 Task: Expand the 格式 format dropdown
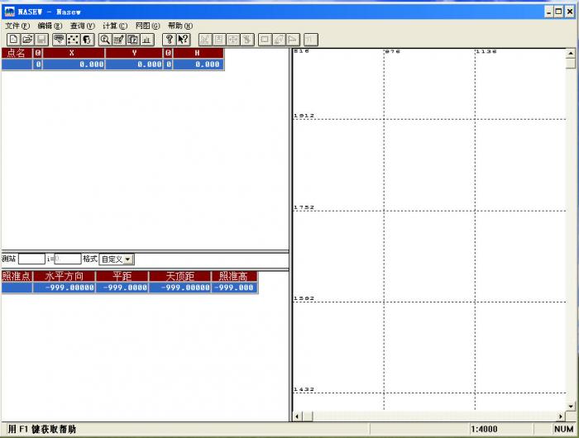click(128, 259)
